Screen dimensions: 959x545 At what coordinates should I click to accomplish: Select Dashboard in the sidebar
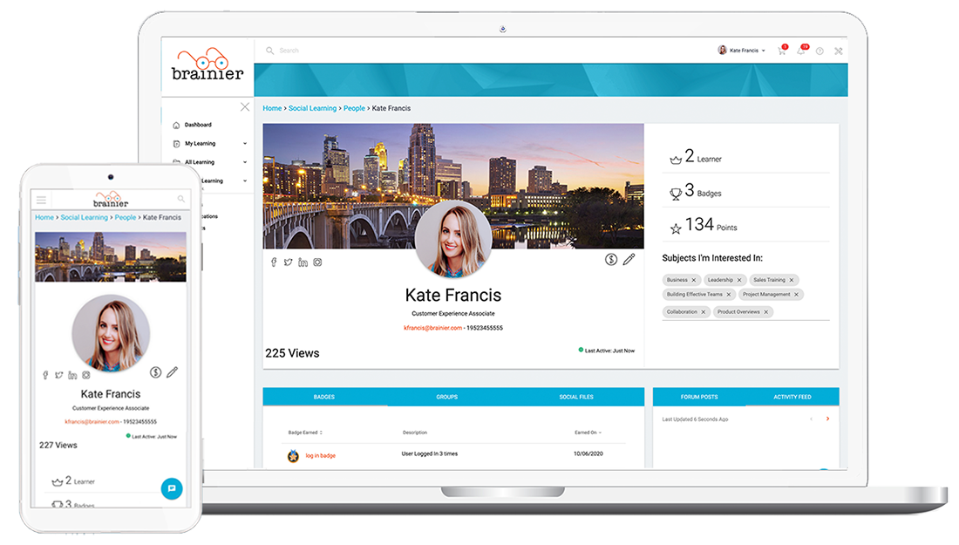(x=199, y=124)
